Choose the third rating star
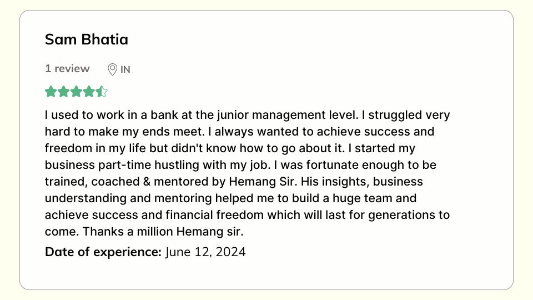 click(x=77, y=92)
